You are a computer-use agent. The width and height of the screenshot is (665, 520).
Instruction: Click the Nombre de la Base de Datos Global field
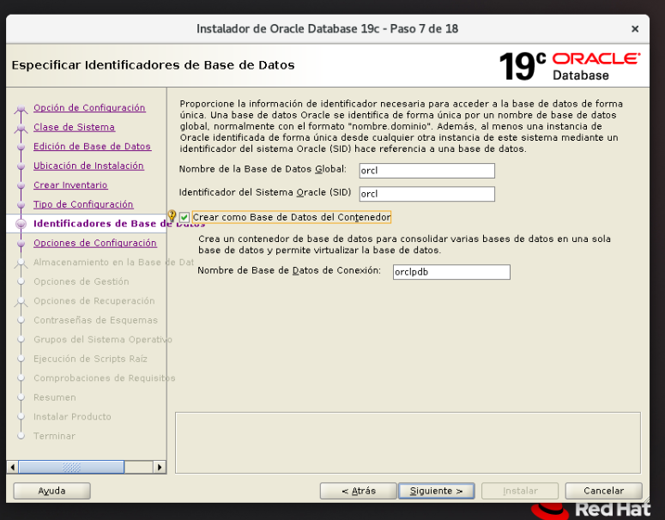426,171
